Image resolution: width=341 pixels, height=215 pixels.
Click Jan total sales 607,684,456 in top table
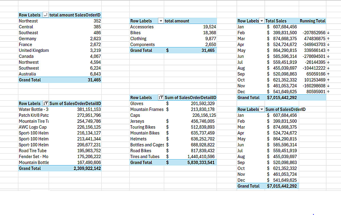(285, 27)
